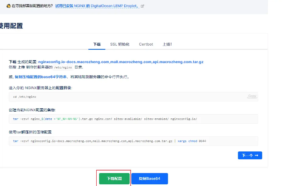Click the 复制压缩配置的base64字符串 link

[x=41, y=77]
